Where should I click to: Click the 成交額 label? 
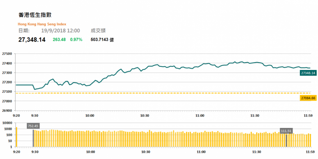pyautogui.click(x=98, y=31)
